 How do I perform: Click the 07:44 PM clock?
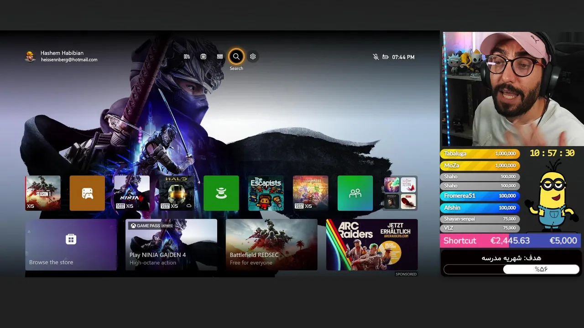403,57
